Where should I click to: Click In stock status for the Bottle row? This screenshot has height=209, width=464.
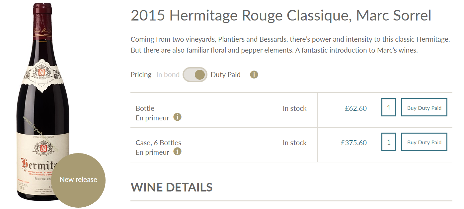click(x=295, y=108)
